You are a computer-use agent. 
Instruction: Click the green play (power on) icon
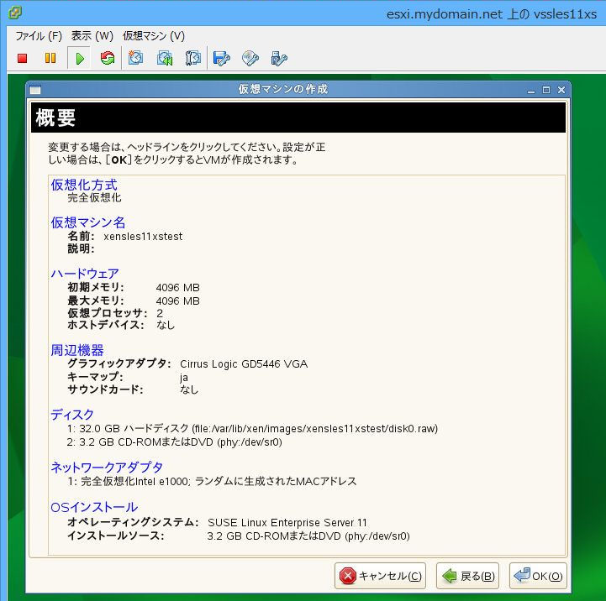tap(80, 58)
